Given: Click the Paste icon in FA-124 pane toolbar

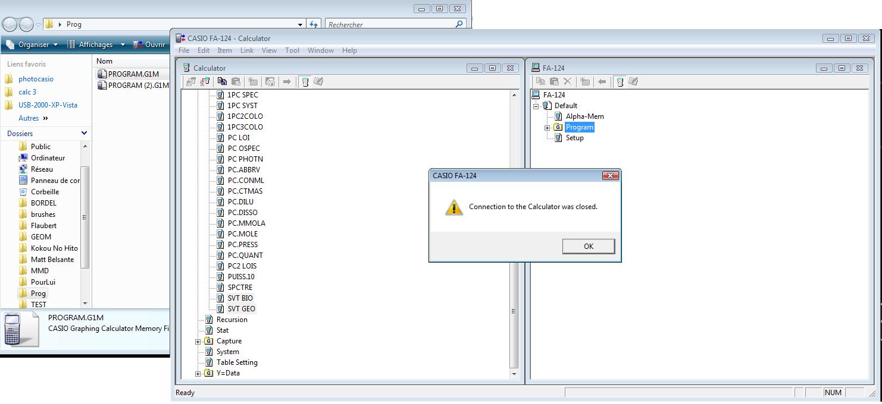Looking at the screenshot, I should pyautogui.click(x=554, y=81).
